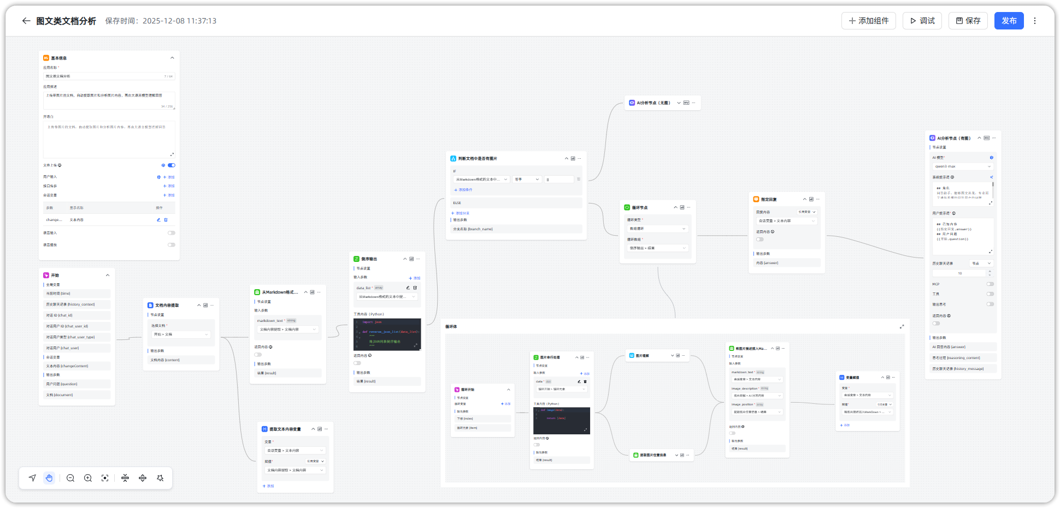The image size is (1060, 508).
Task: Click the 调试 debug button
Action: click(922, 21)
